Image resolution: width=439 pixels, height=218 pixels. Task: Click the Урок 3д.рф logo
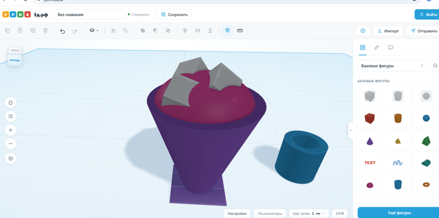click(25, 15)
